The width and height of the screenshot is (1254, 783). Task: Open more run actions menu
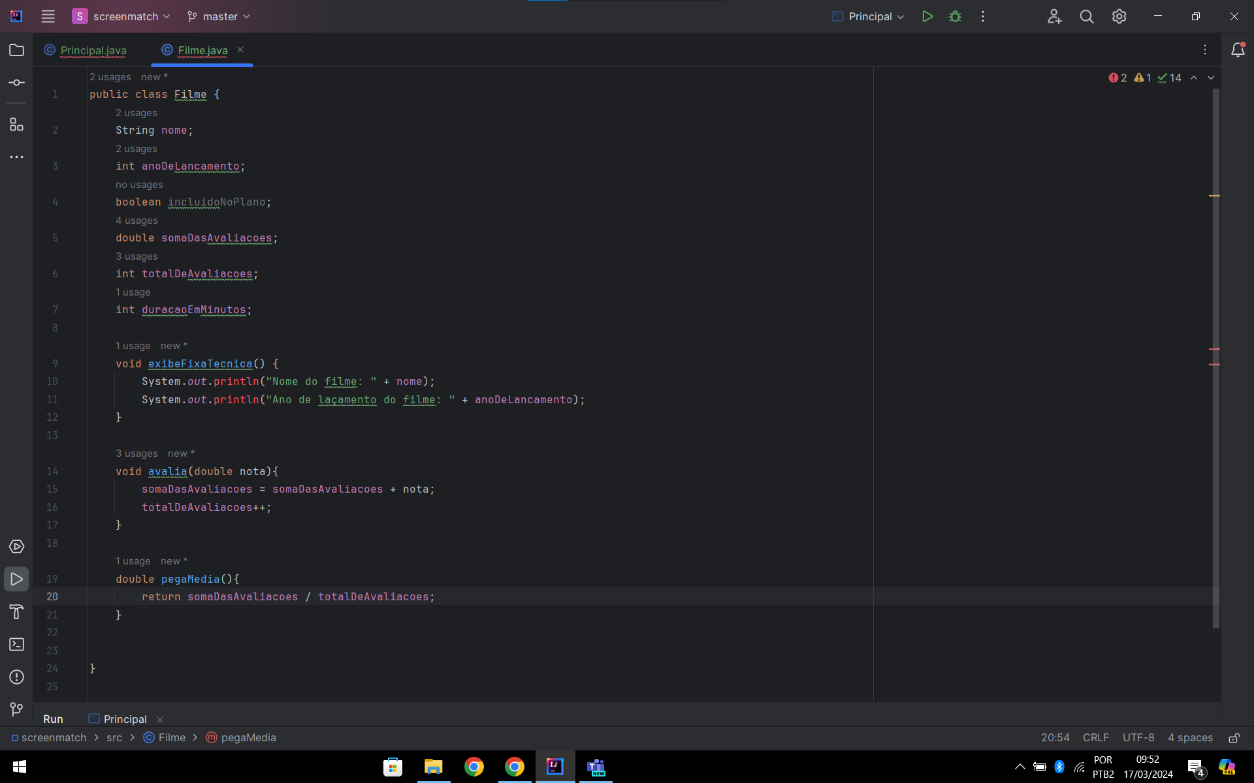click(983, 16)
